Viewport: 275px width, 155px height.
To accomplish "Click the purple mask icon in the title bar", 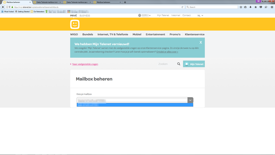I will pos(258,1).
